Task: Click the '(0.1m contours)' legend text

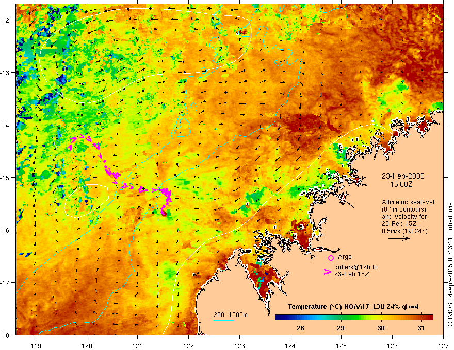Action: 403,209
